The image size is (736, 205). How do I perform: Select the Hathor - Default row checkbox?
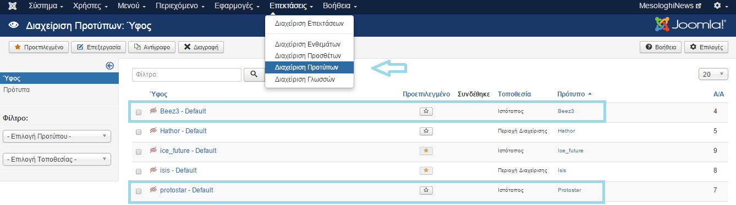point(139,132)
